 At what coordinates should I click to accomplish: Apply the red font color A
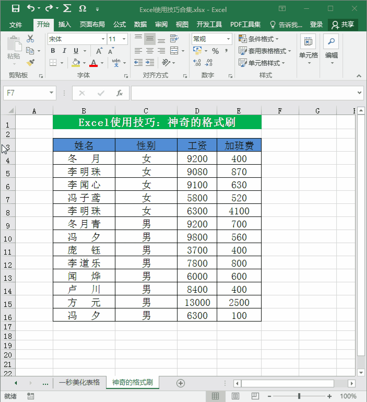[93, 63]
